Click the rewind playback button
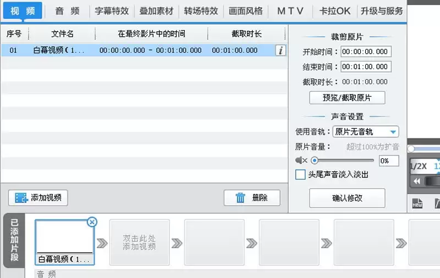 coord(417,181)
